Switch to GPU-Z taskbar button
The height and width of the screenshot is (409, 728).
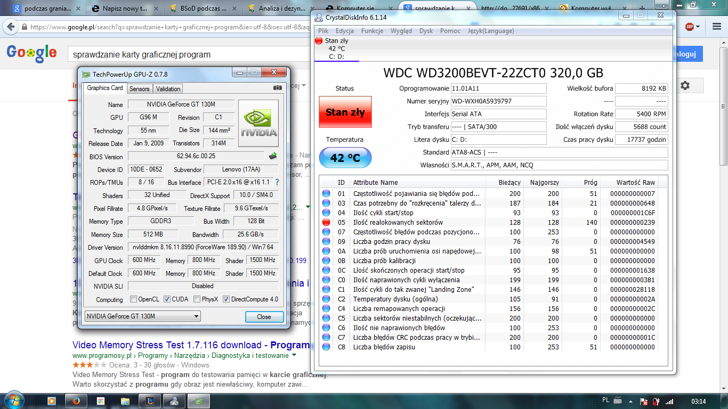(198, 400)
